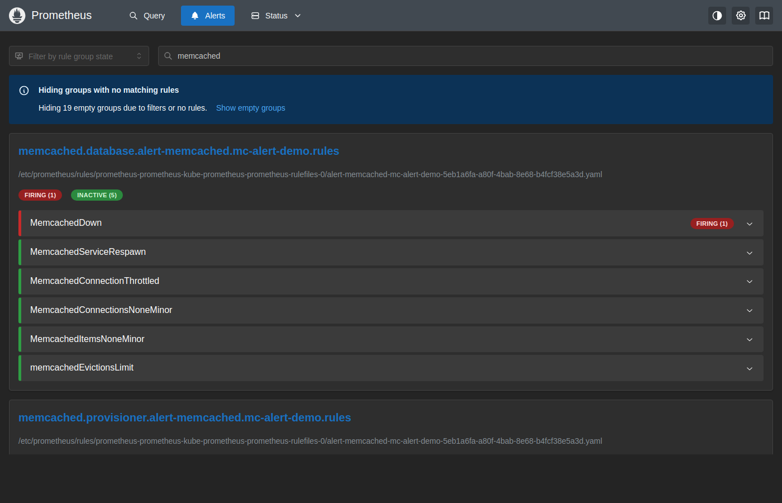Click the FIRING (1) badge on MemcachedDown row
782x503 pixels.
tap(712, 224)
